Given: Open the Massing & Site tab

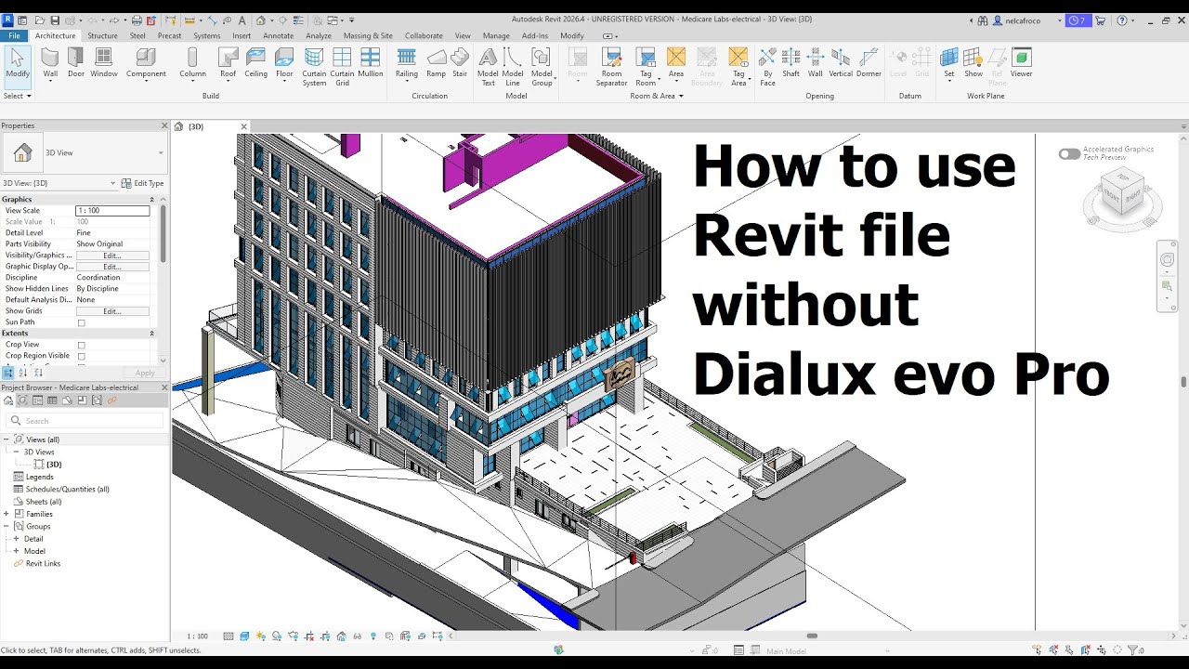Looking at the screenshot, I should [368, 35].
